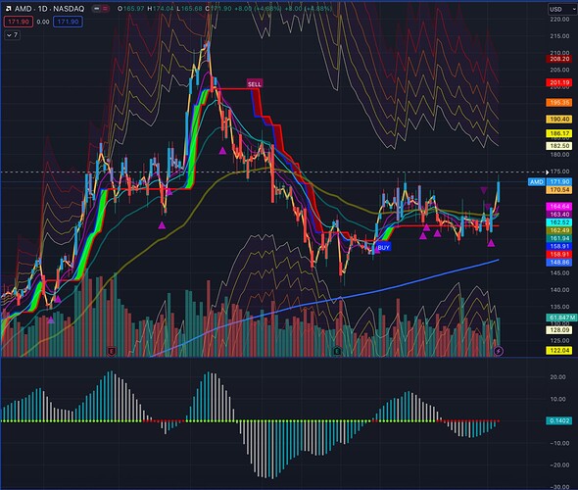
Task: Click the purple lightning bolt event icon
Action: pyautogui.click(x=499, y=351)
